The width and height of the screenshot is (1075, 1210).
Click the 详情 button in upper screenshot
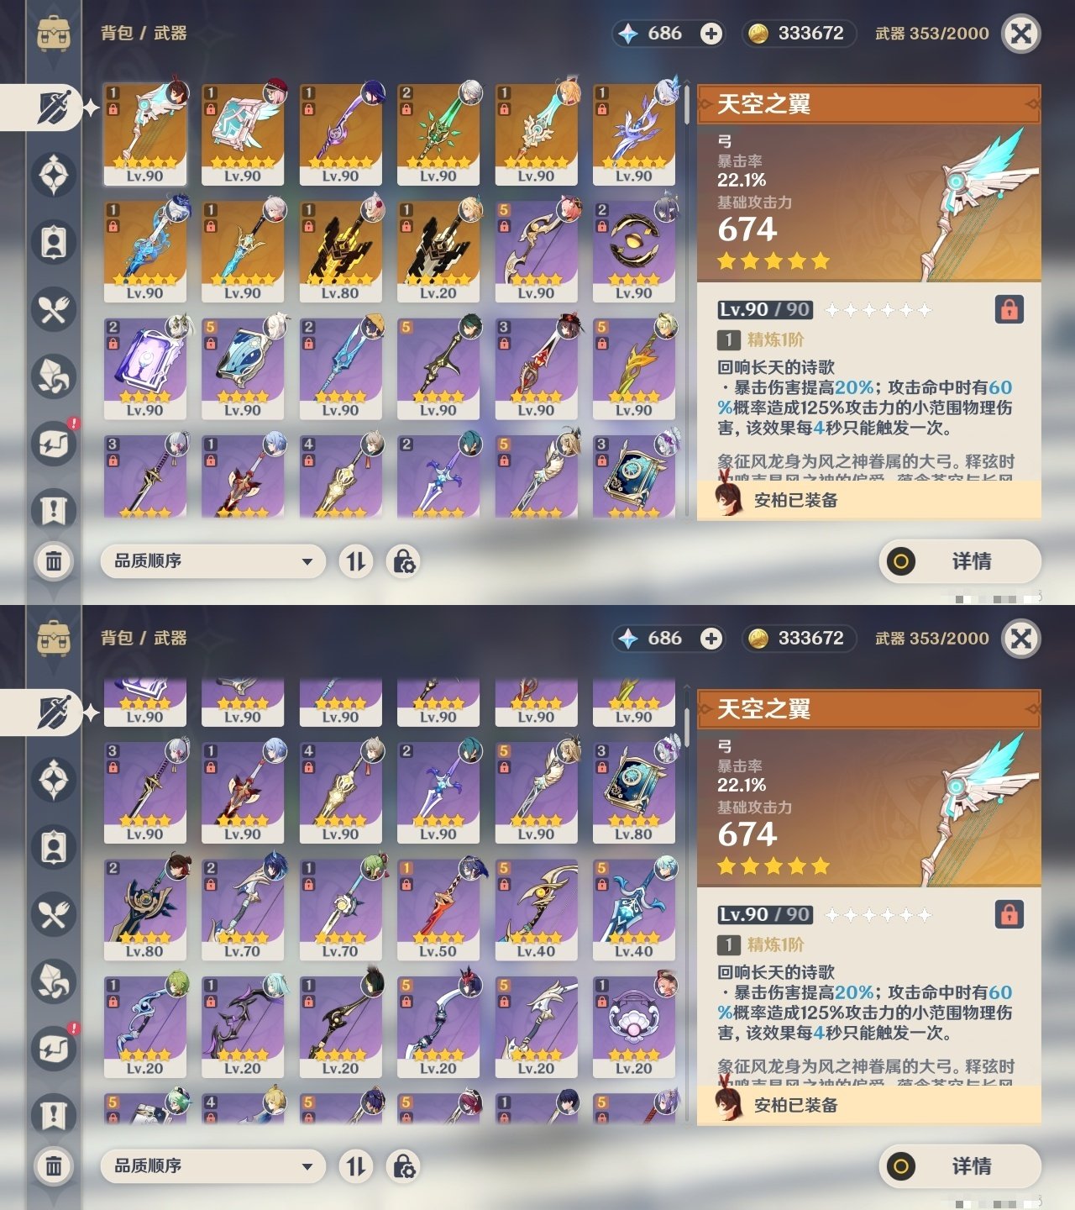pyautogui.click(x=960, y=560)
